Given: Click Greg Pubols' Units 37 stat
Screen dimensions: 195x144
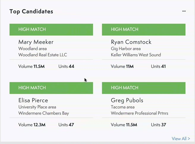Looking at the screenshot, I should coord(158,125).
